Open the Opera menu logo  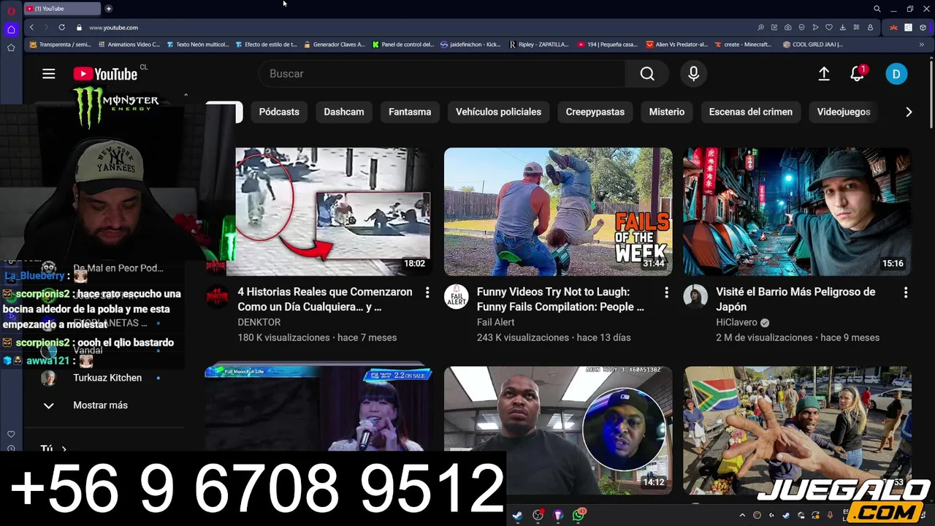11,9
